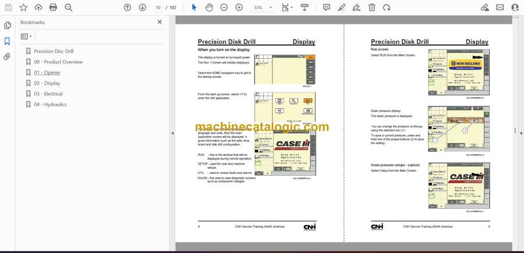Click the New Holland run screen image
Screen dimensions: 524x253
459,73
